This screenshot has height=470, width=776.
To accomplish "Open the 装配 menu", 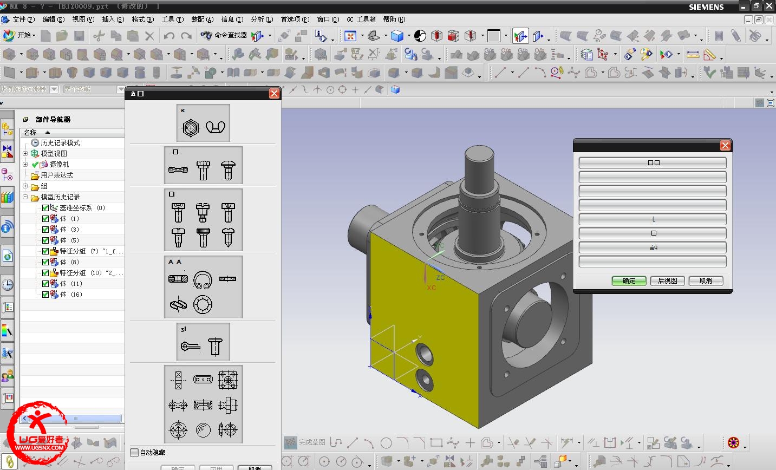I will pyautogui.click(x=201, y=19).
